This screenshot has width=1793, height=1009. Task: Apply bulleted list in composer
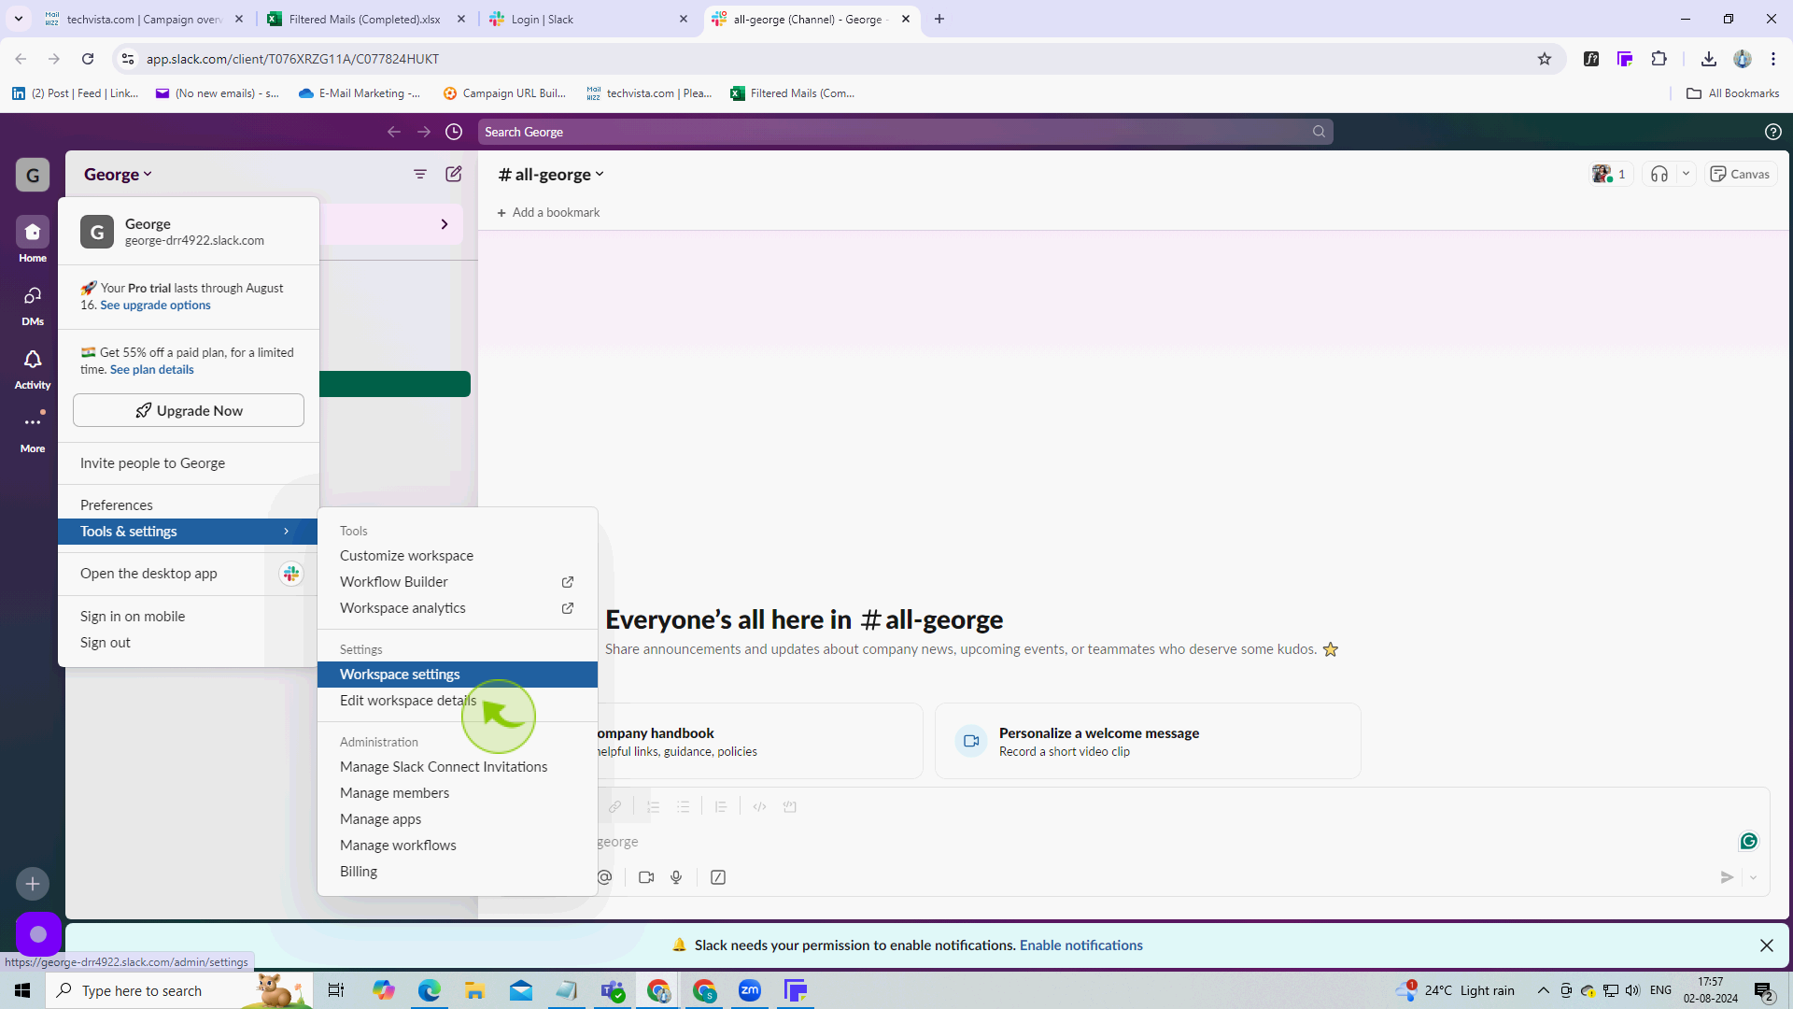(x=684, y=807)
